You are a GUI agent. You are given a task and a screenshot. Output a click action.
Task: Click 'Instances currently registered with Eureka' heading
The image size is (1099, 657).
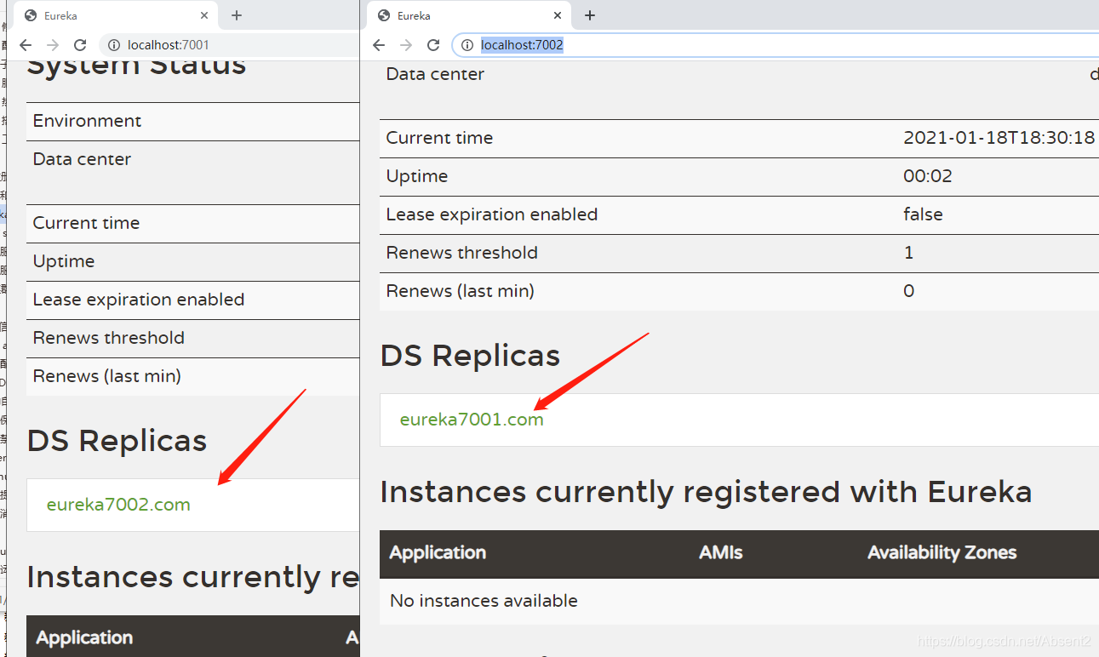(x=706, y=492)
